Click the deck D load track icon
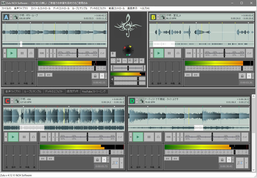This screenshot has height=178, width=257. (142, 101)
